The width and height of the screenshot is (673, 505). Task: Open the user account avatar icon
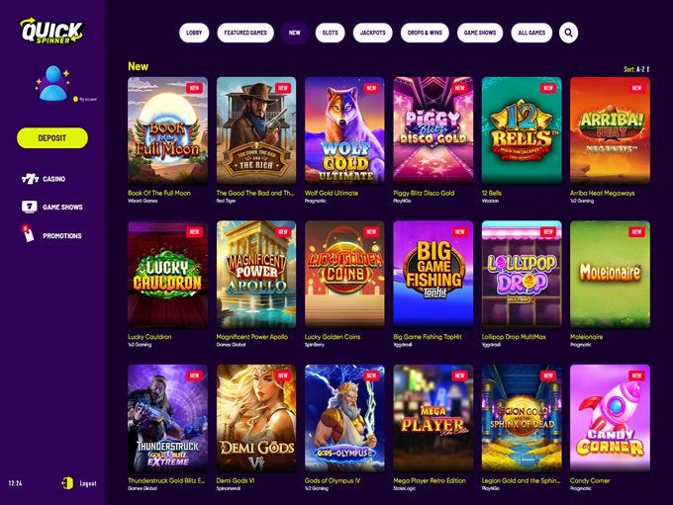(x=53, y=84)
